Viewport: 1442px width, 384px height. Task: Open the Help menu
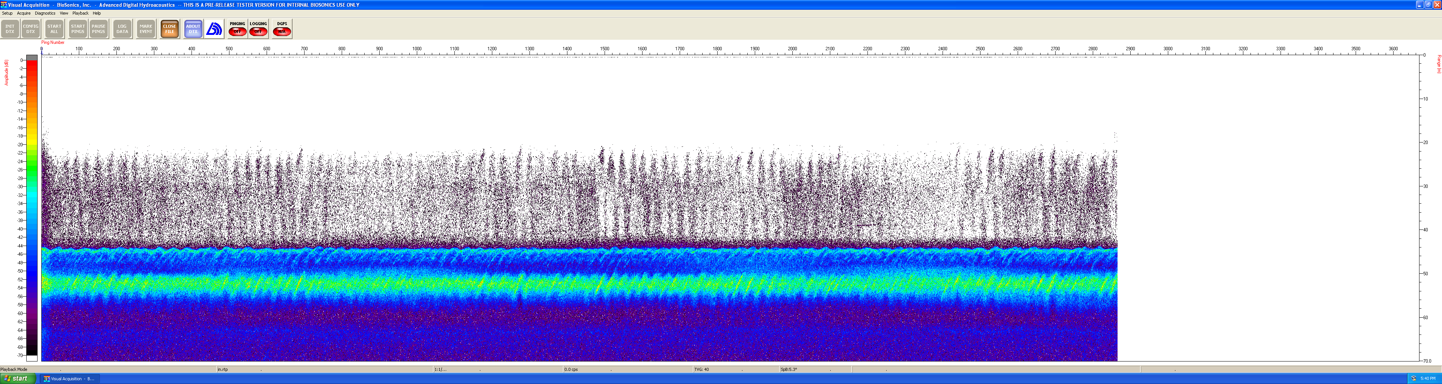[97, 13]
